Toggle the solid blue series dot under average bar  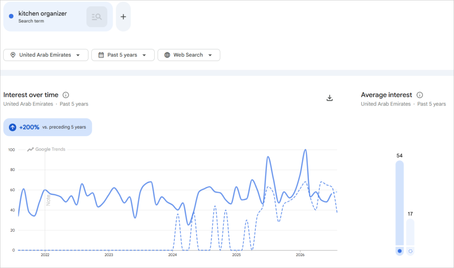399,251
